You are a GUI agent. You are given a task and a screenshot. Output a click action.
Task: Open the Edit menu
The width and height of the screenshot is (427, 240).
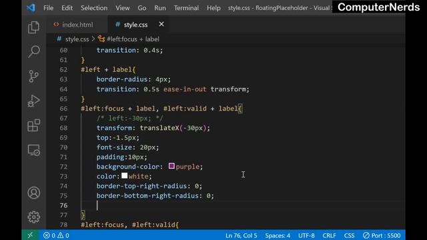tap(67, 8)
